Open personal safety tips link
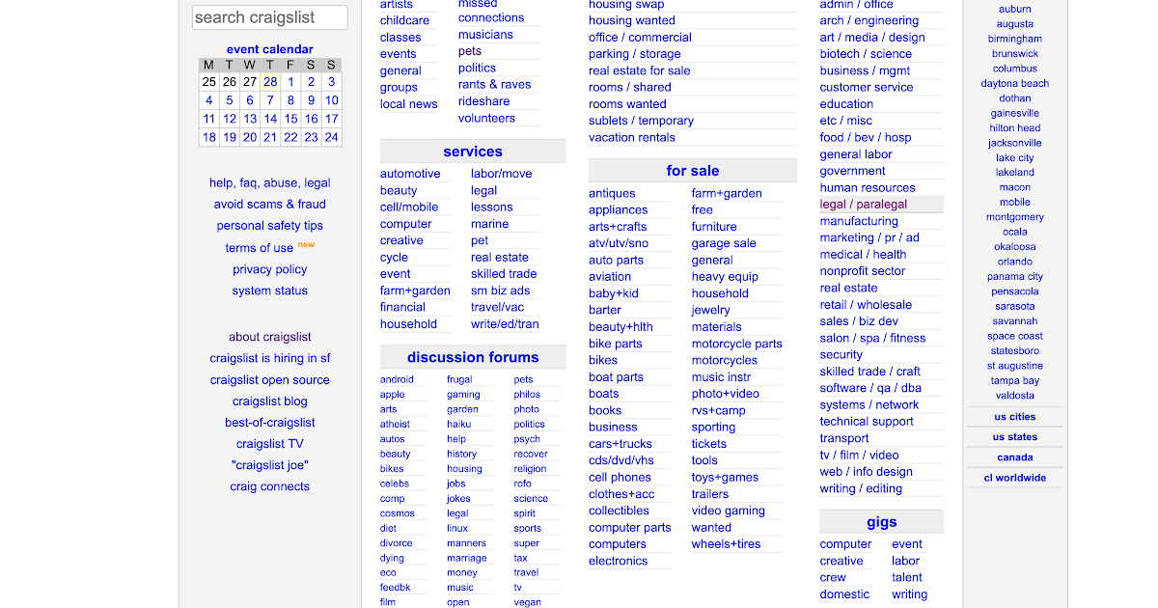This screenshot has height=608, width=1158. coord(270,225)
